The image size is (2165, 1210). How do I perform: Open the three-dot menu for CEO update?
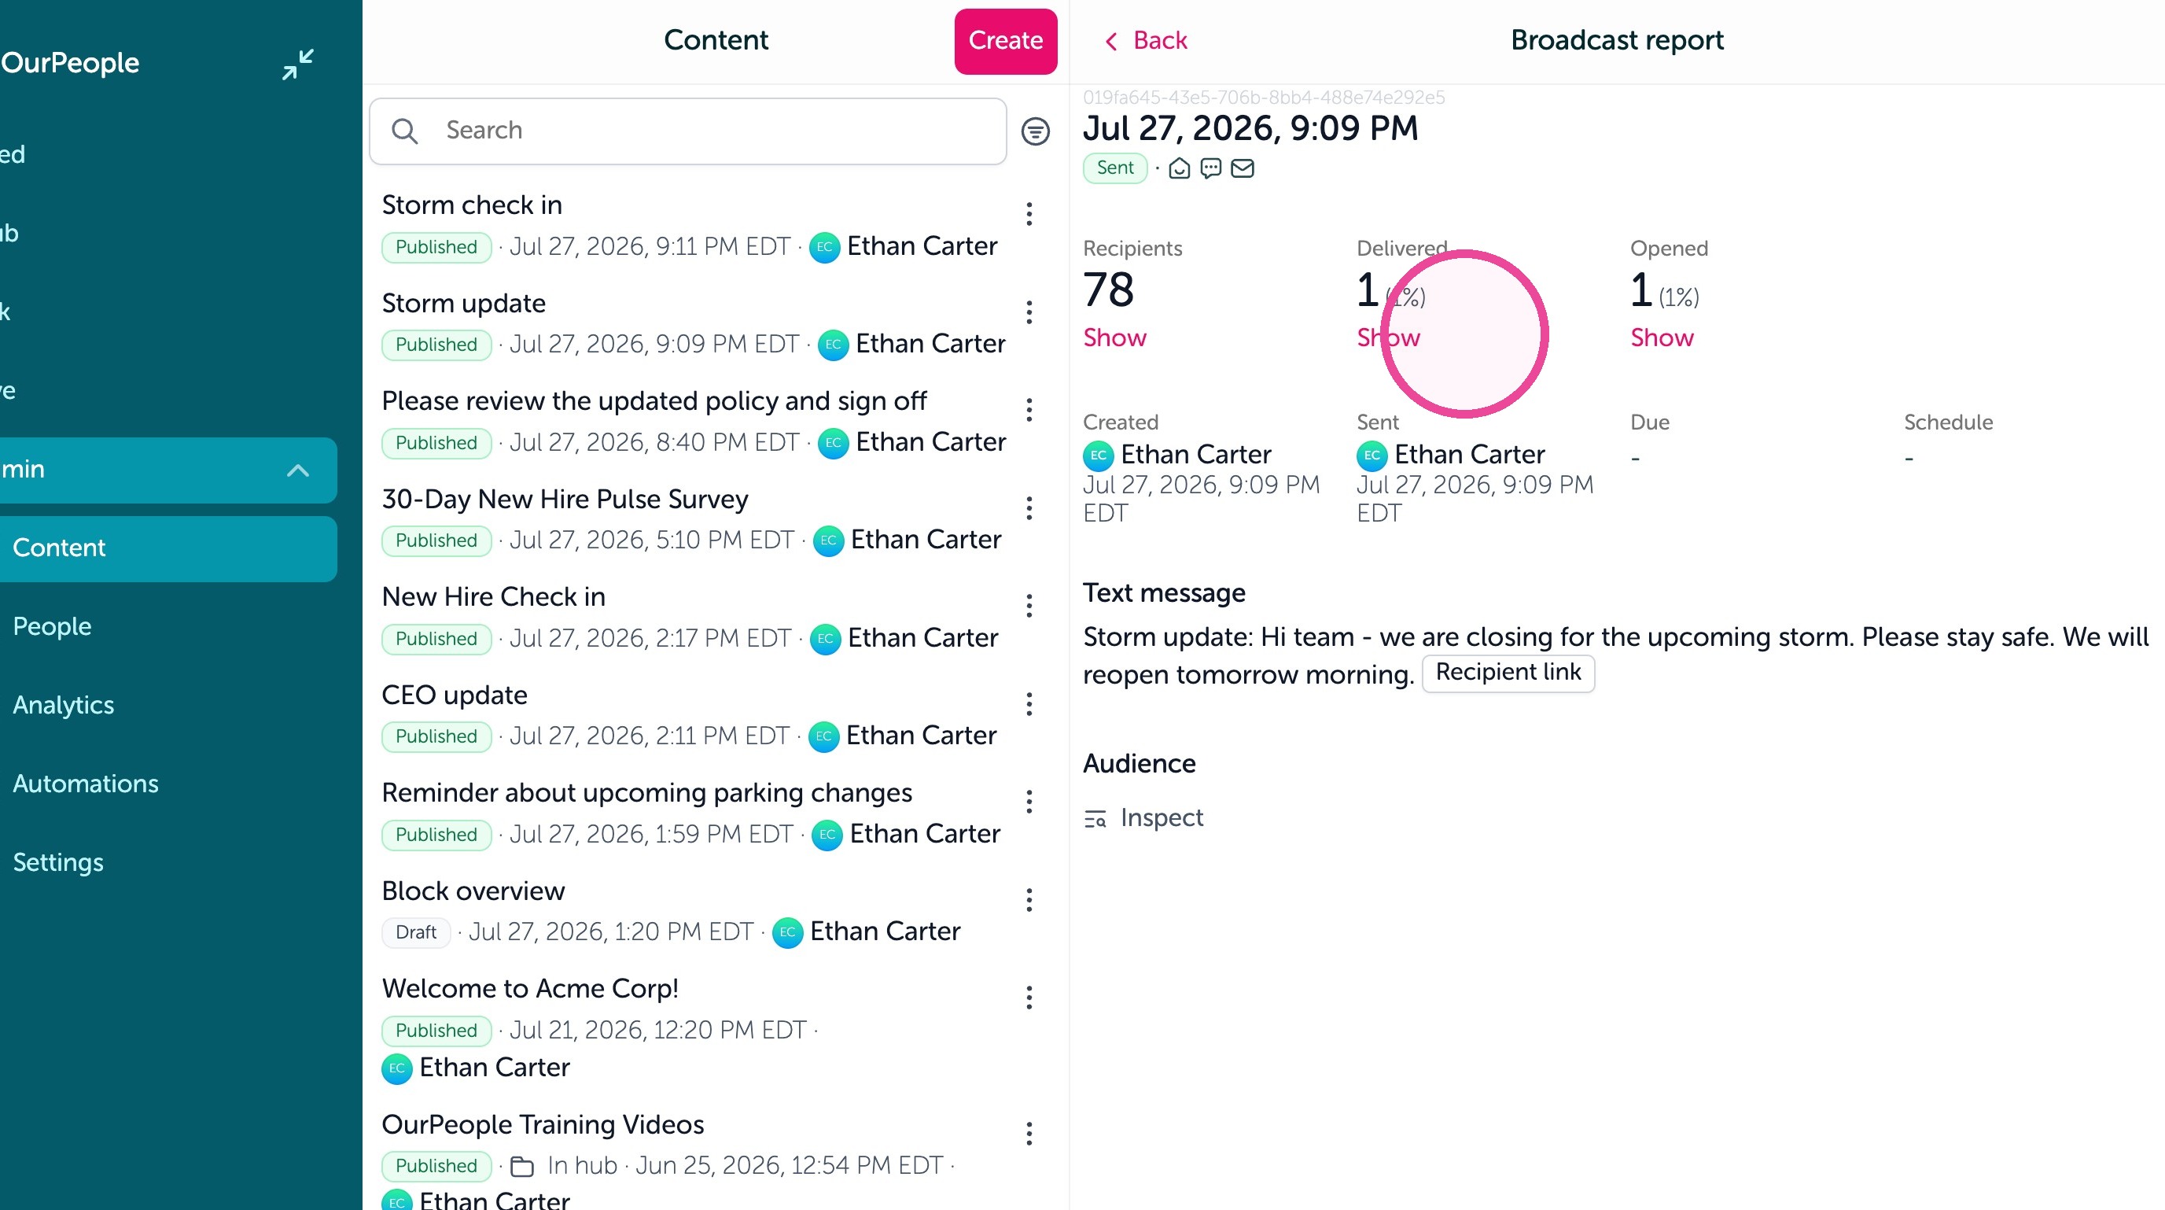[1029, 704]
